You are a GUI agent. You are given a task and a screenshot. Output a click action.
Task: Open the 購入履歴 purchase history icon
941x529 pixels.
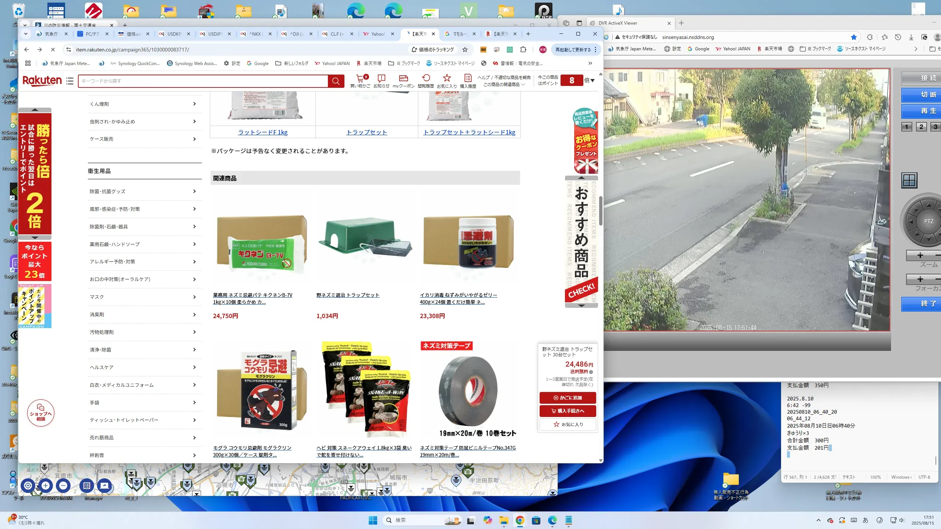click(x=468, y=78)
